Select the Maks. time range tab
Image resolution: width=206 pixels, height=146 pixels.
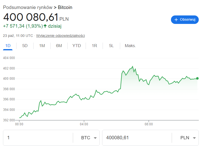pos(130,46)
